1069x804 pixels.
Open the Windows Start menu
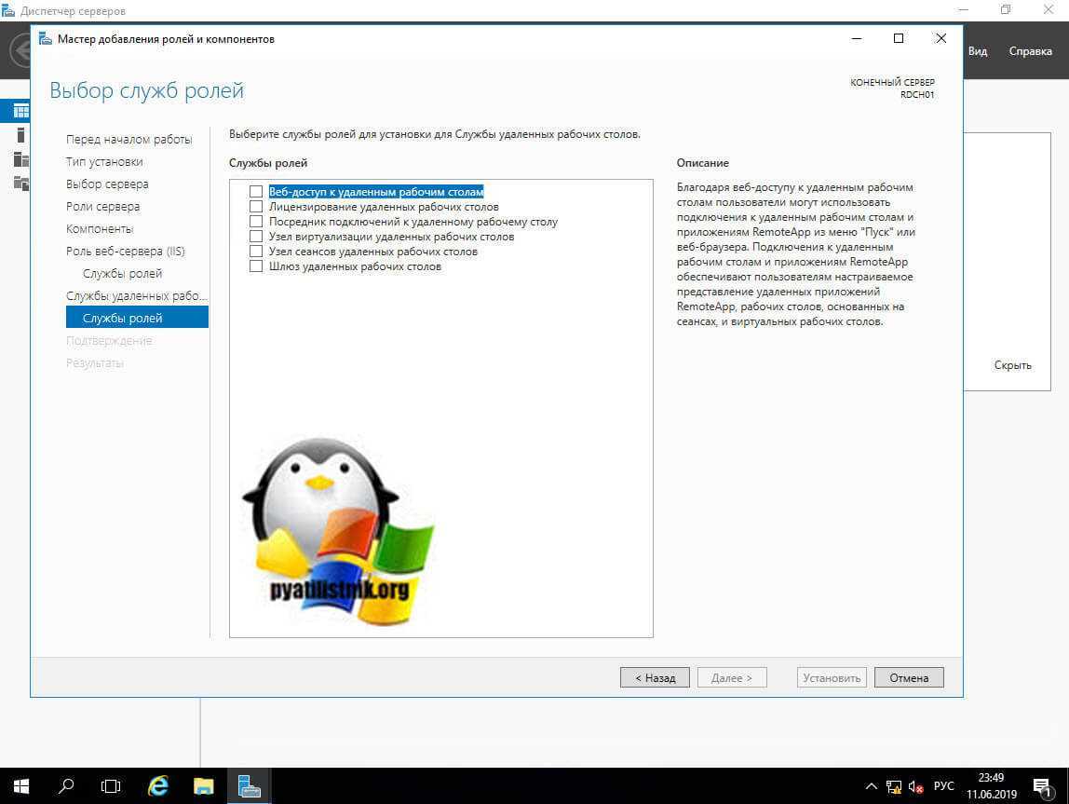20,785
